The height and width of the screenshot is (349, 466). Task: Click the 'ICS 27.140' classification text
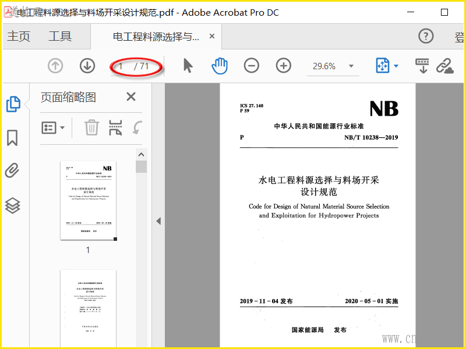tap(252, 106)
